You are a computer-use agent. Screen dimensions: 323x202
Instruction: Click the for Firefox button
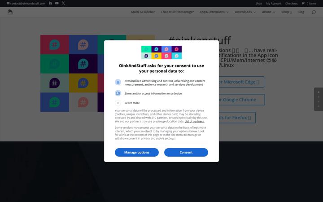tap(237, 118)
